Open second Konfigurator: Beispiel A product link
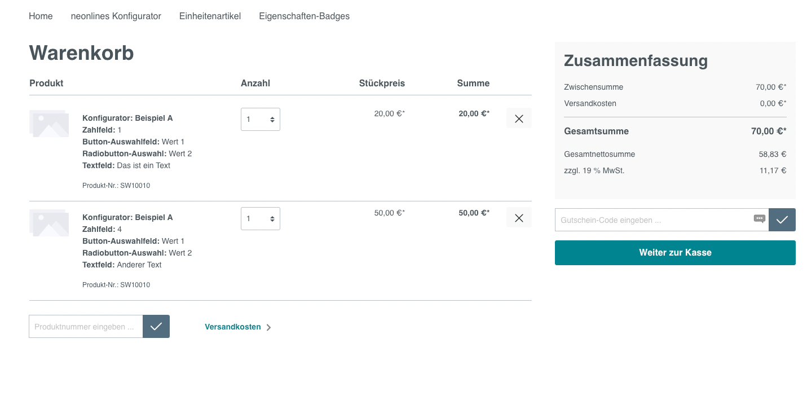 coord(127,217)
